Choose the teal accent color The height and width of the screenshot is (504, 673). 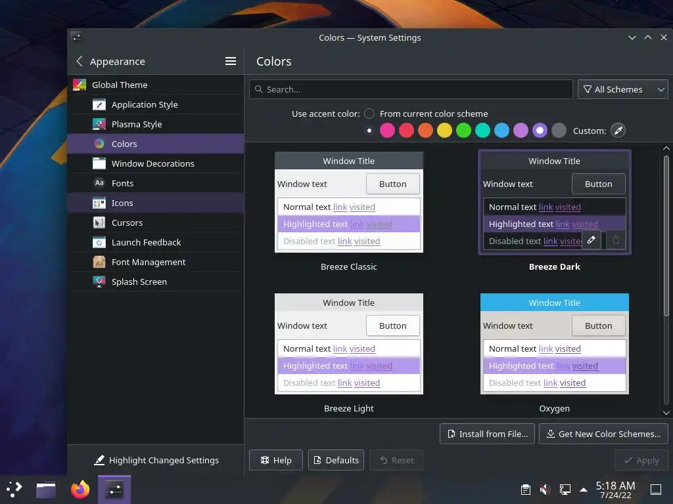(x=483, y=131)
